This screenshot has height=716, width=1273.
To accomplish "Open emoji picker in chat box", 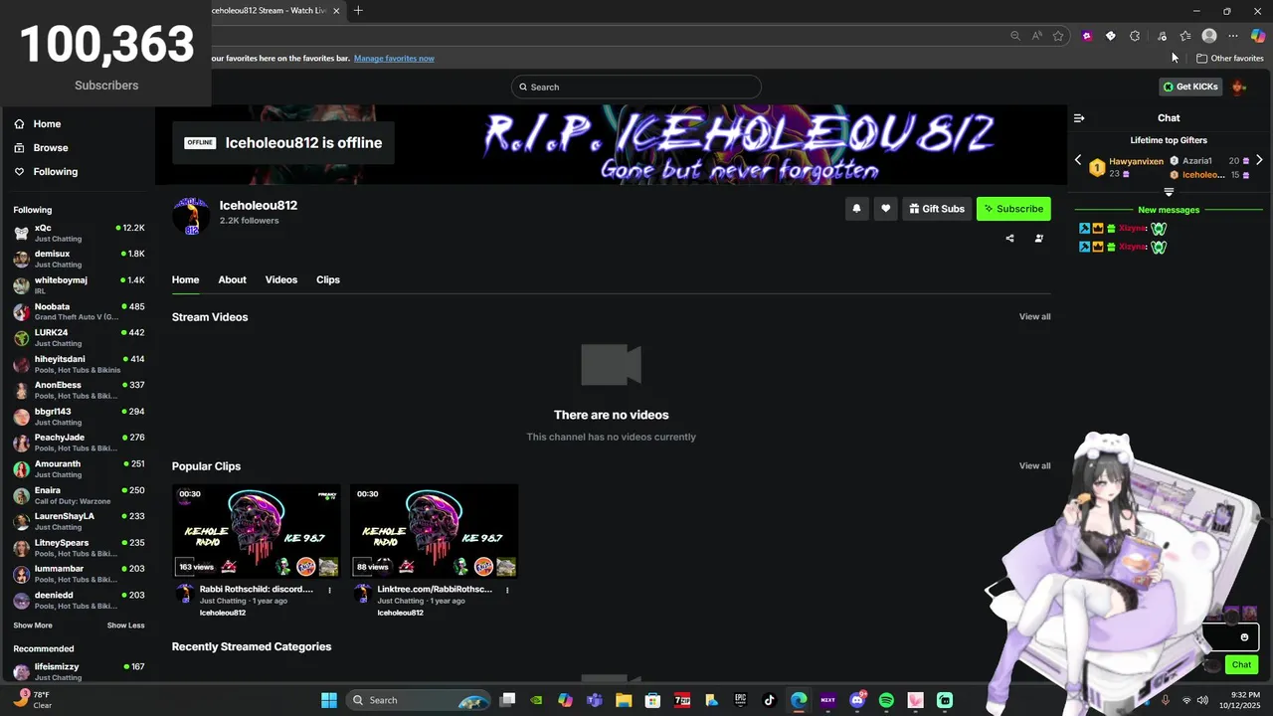I will click(1244, 637).
